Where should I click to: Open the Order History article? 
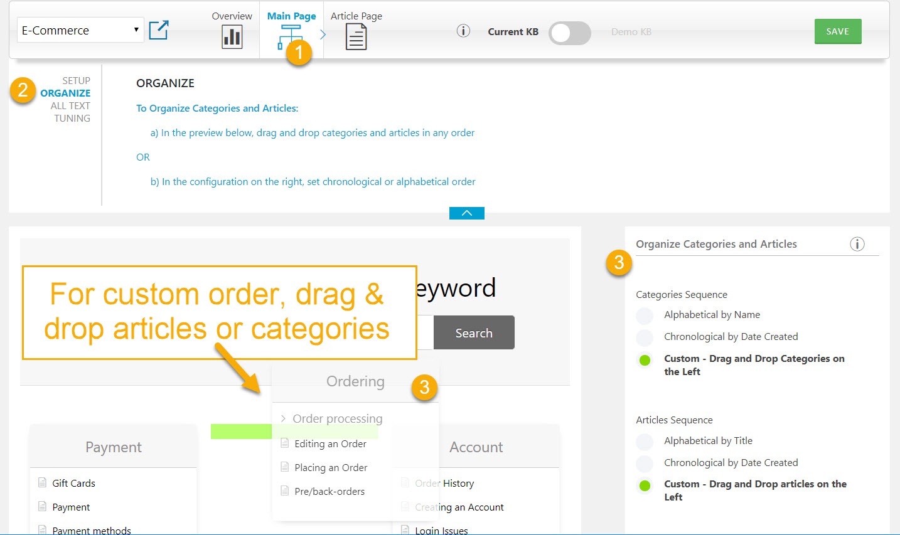click(444, 483)
